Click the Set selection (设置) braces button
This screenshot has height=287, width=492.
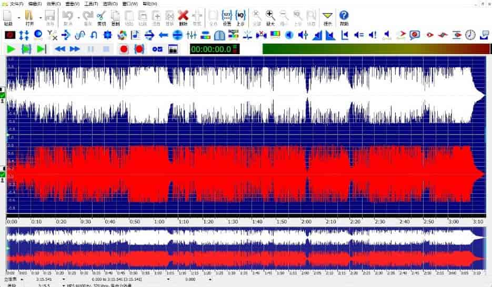227,18
